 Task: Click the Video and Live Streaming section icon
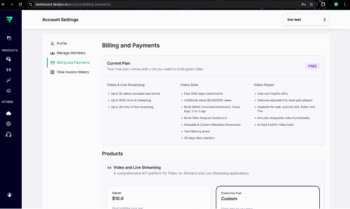click(x=109, y=168)
